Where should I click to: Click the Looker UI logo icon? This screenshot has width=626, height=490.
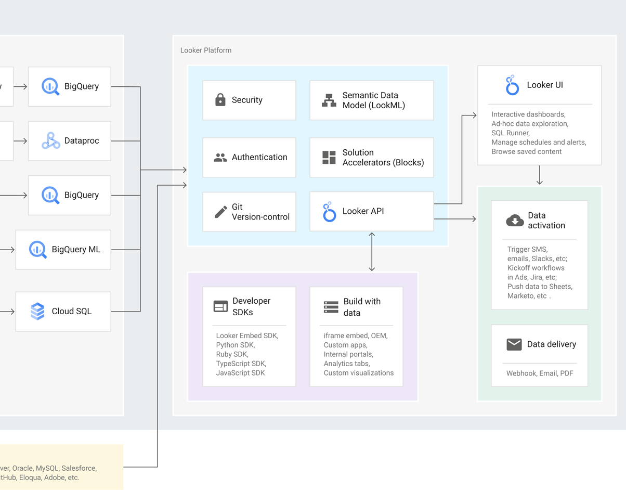pyautogui.click(x=512, y=85)
